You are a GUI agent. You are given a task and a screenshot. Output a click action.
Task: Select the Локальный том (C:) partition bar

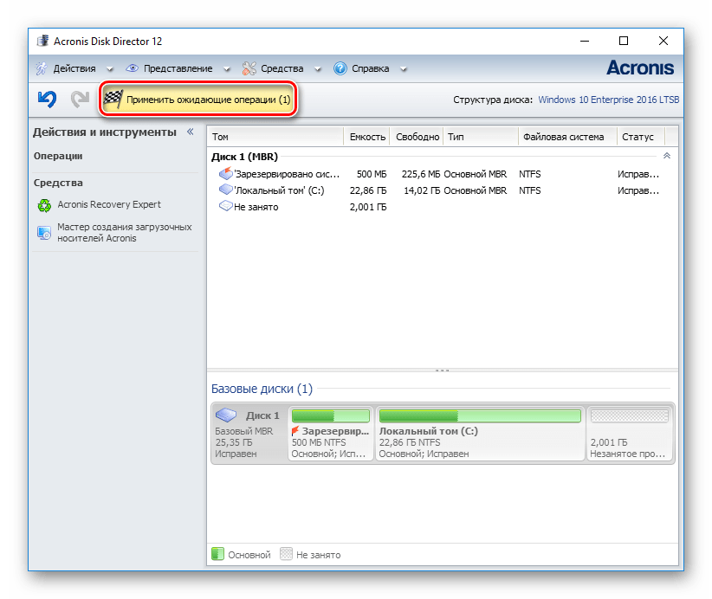480,435
